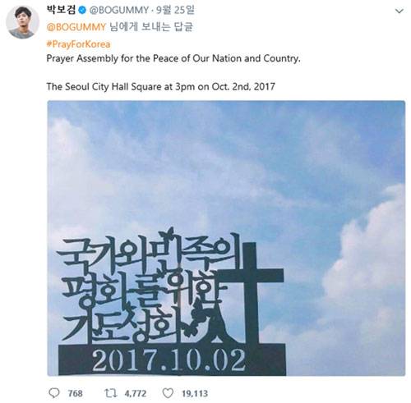
Task: Click the cross silhouette in photo
Action: tap(251, 293)
